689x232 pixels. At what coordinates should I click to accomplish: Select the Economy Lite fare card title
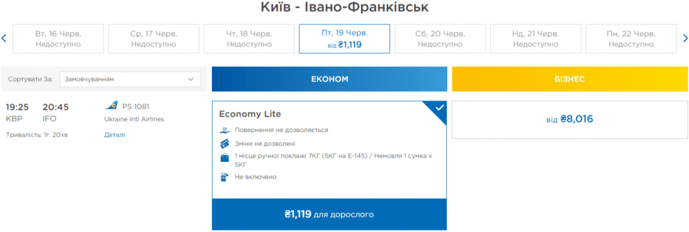point(250,114)
